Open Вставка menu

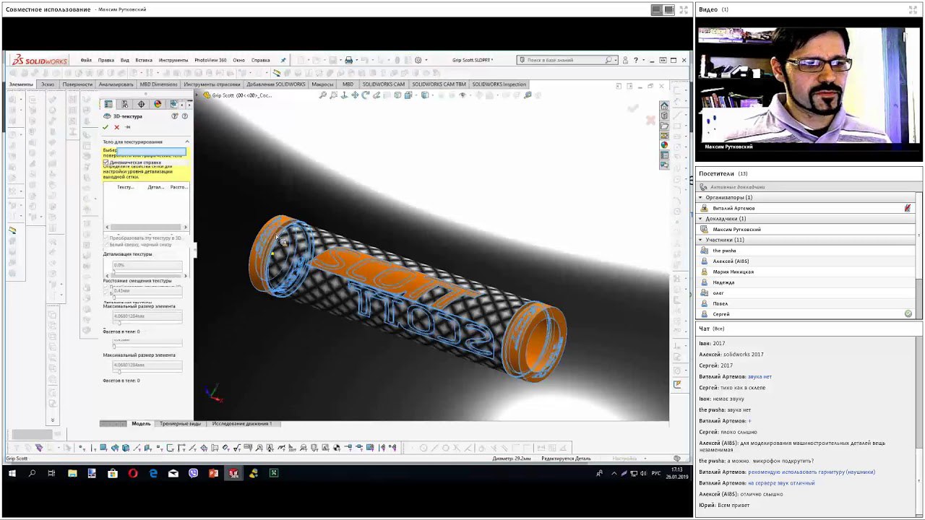(144, 60)
